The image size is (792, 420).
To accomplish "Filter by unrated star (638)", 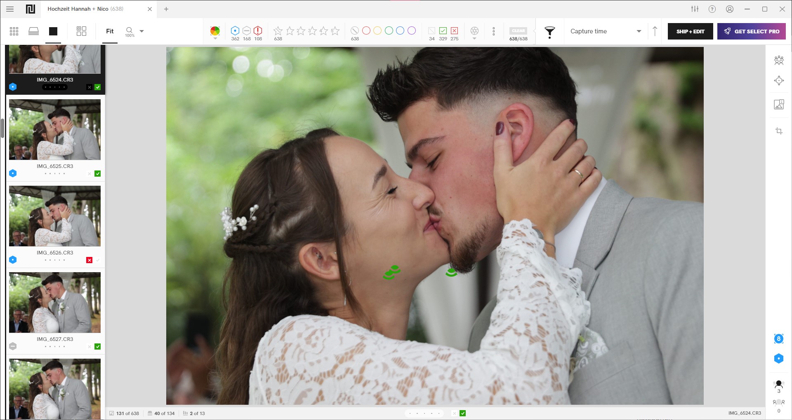I will [278, 31].
